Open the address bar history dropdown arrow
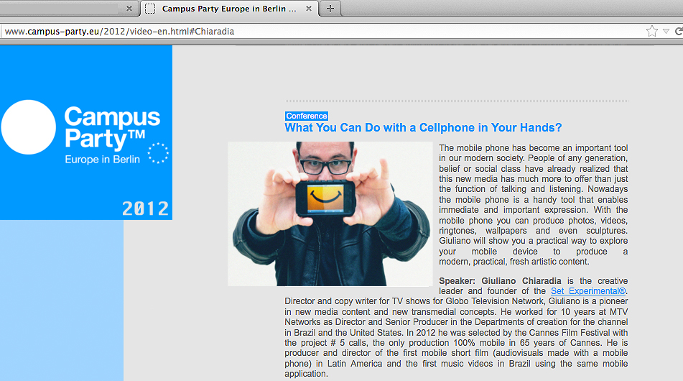This screenshot has width=683, height=381. pyautogui.click(x=666, y=31)
